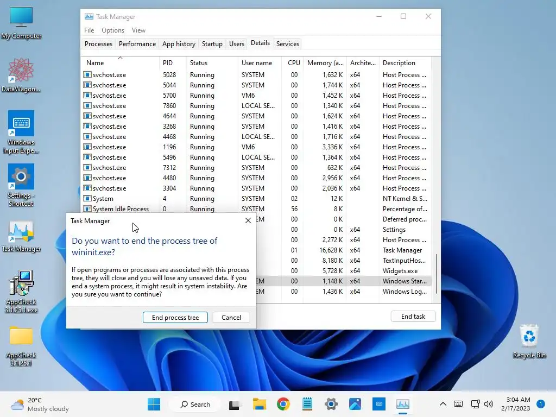Switch to the App history tab
This screenshot has width=556, height=417.
(x=179, y=43)
